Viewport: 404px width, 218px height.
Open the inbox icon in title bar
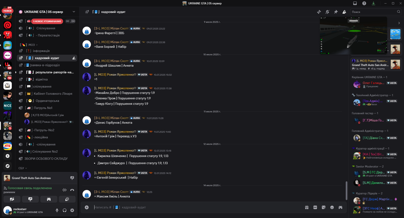tap(355, 3)
